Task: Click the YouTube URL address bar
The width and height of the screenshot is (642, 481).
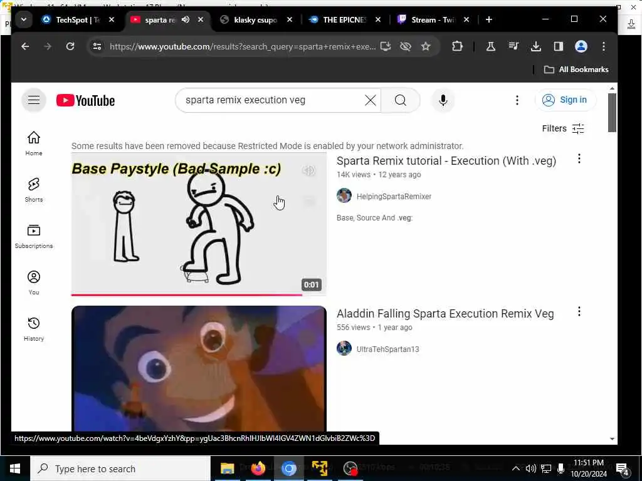Action: click(x=243, y=46)
